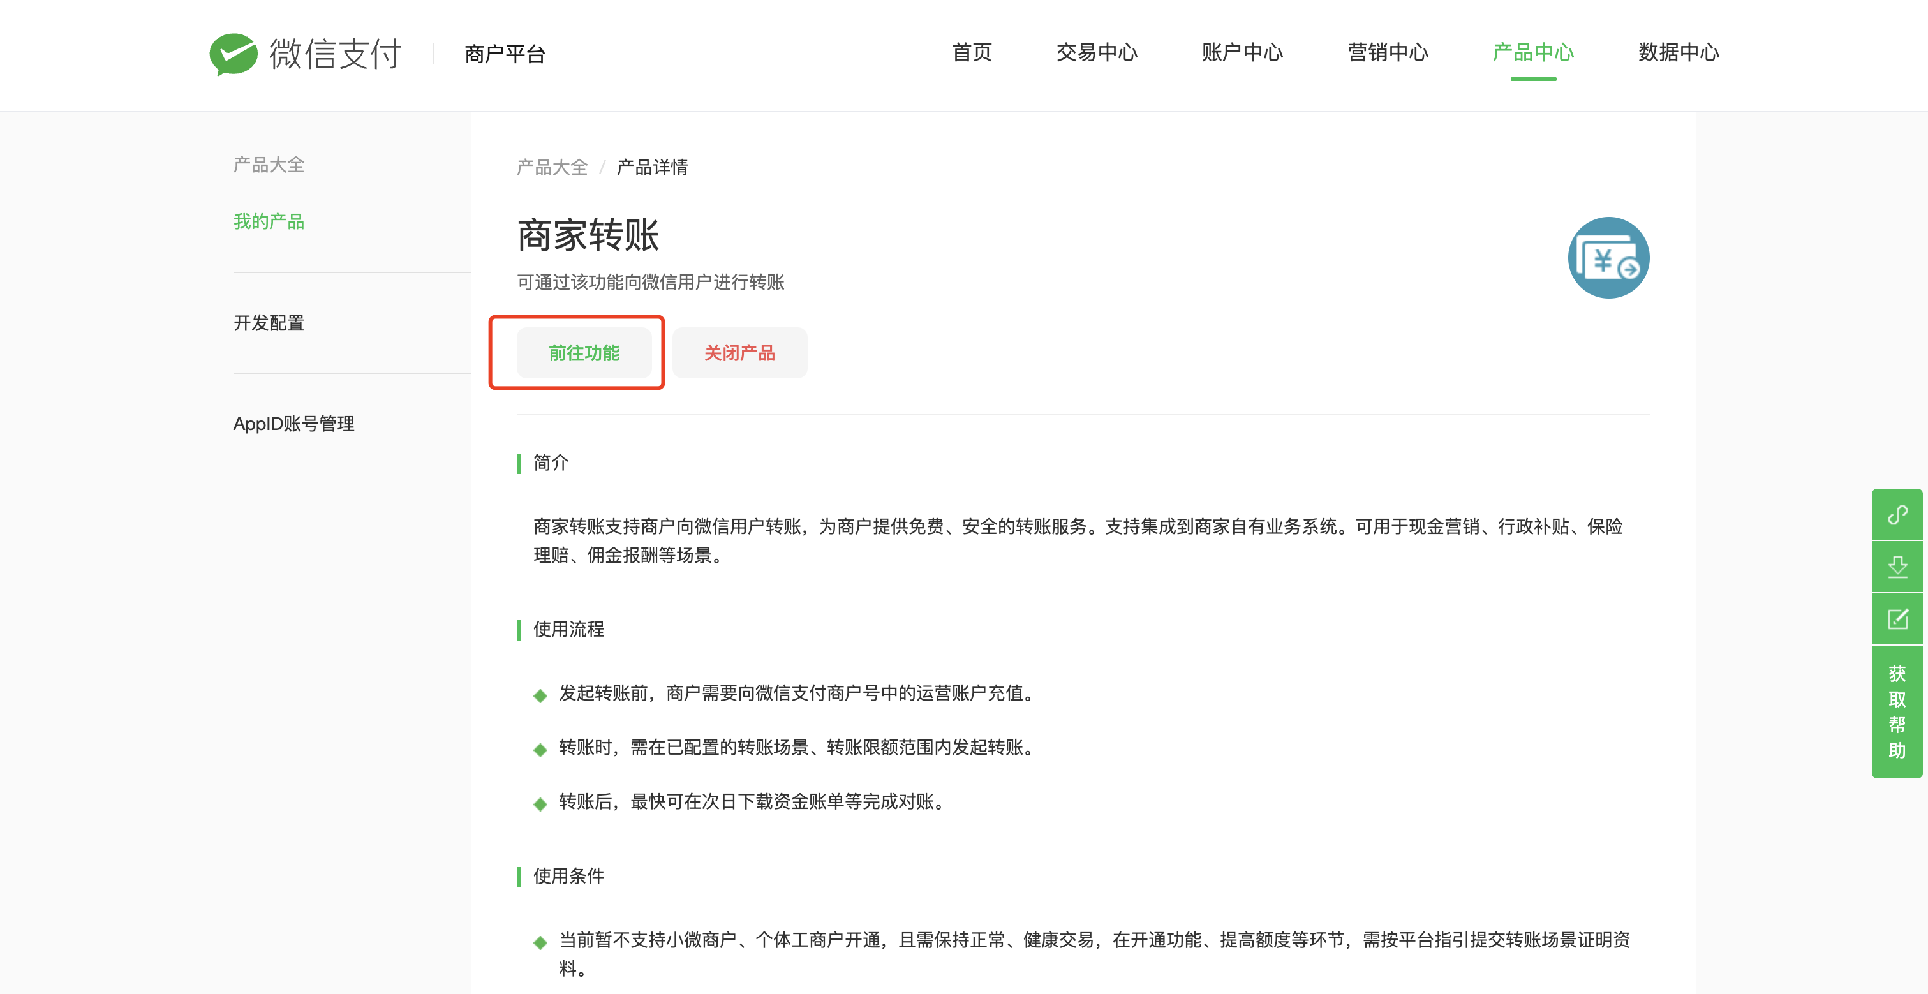Click 产品大全 heading in left sidebar
Screen dimensions: 1928x994
tap(269, 165)
